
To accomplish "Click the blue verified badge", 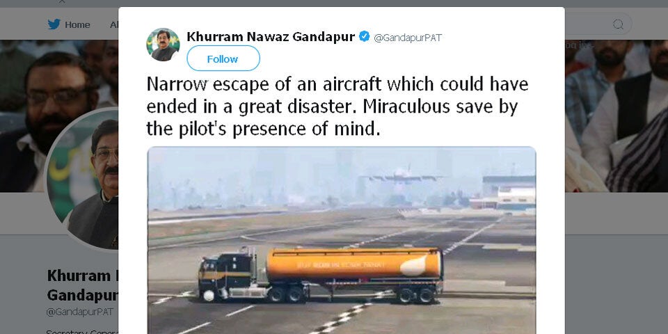I will pyautogui.click(x=364, y=37).
